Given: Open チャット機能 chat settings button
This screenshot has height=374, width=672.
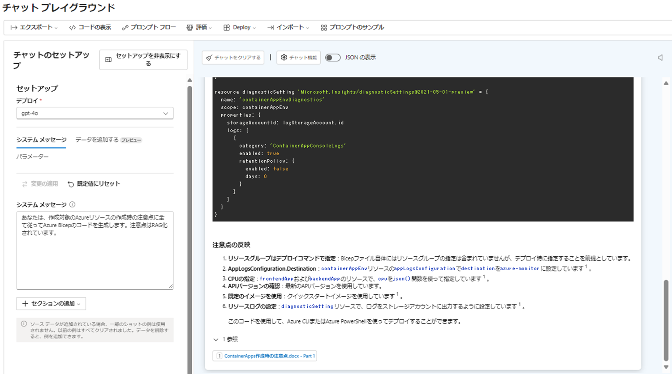Looking at the screenshot, I should 298,58.
